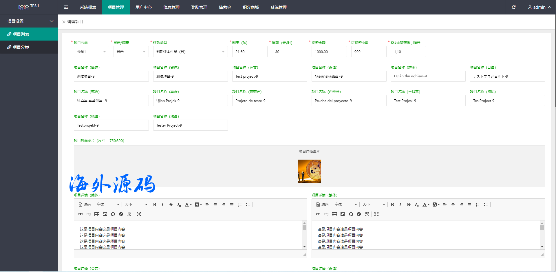Viewport: 556px width, 272px height.
Task: Toggle bold in the 简体 editor
Action: click(155, 205)
